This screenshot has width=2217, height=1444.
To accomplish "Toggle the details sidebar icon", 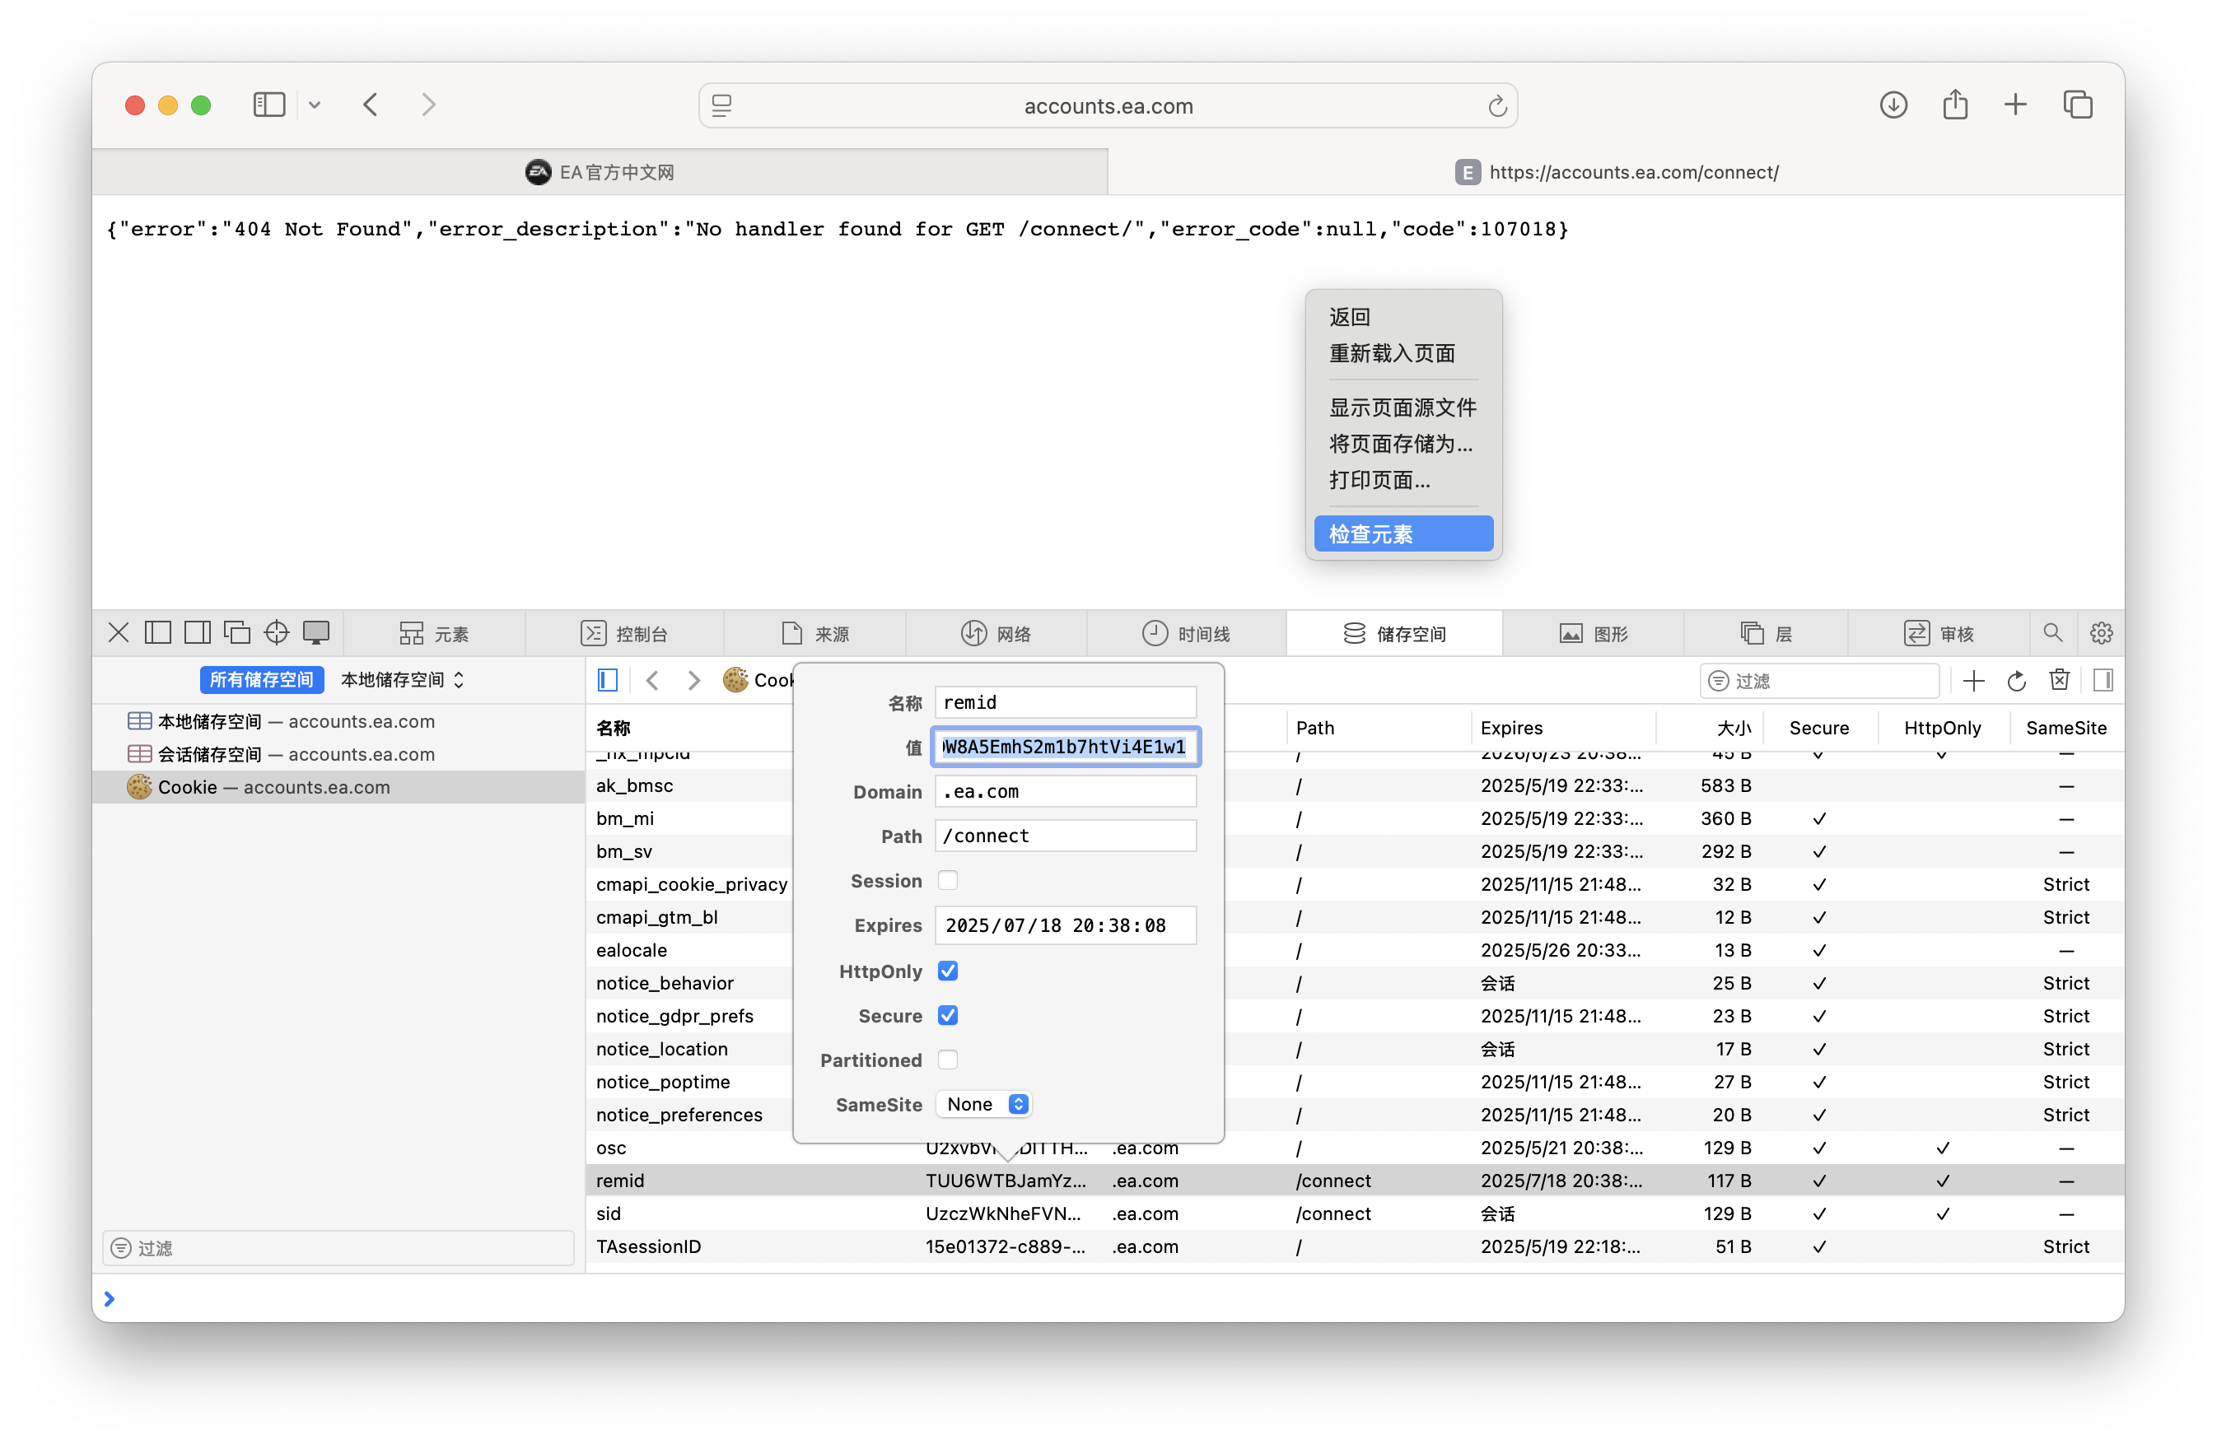I will tap(2103, 681).
